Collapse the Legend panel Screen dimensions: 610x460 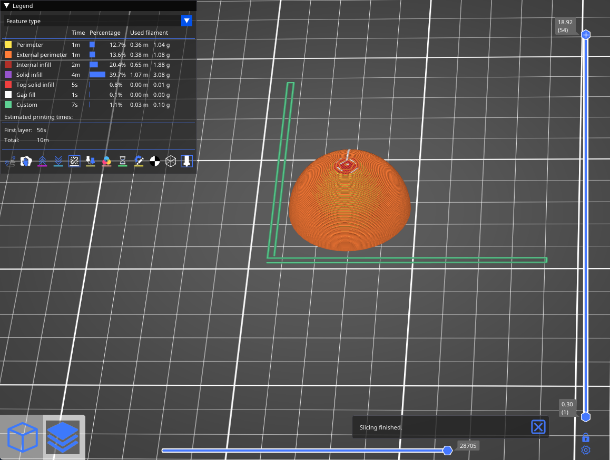(7, 6)
